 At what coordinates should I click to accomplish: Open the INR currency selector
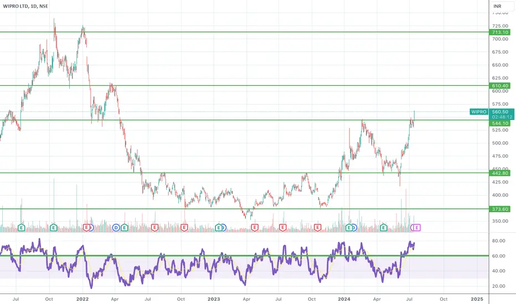[502, 6]
